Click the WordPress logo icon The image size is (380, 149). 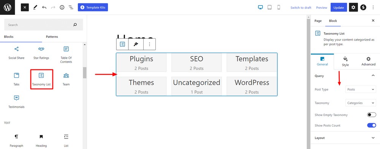pyautogui.click(x=8, y=8)
